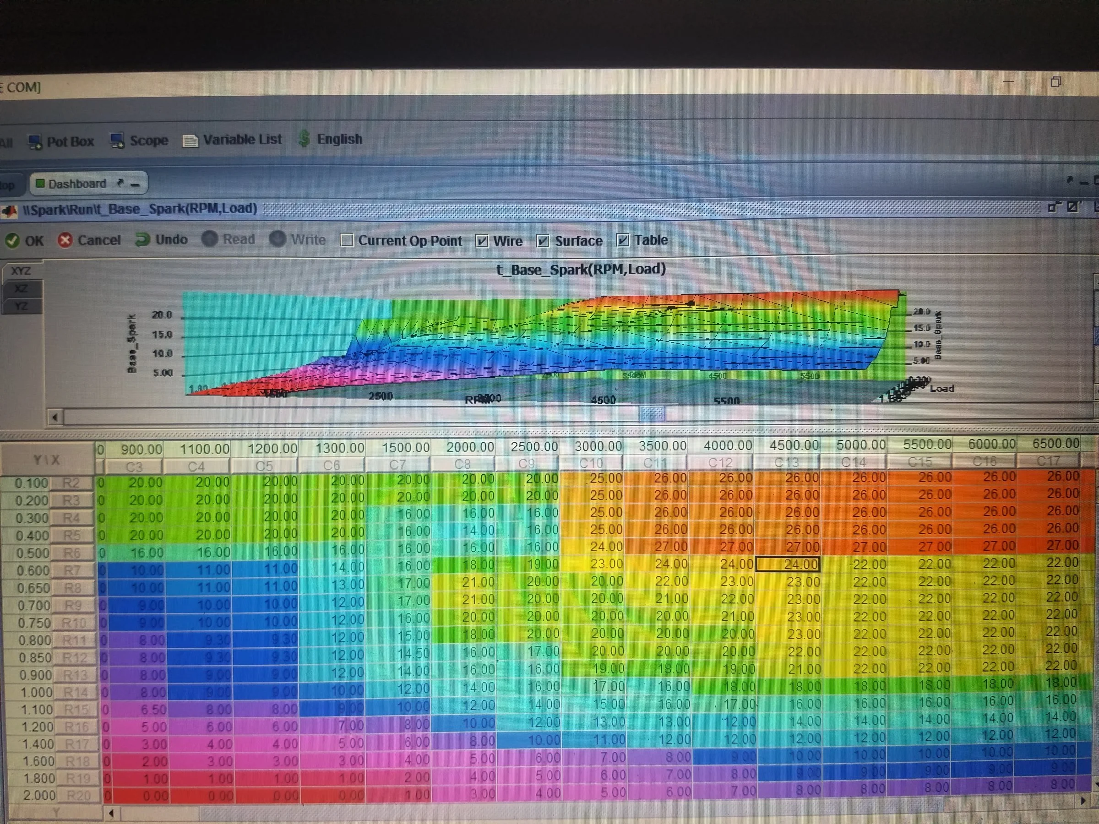Undo the last table edit
1099x824 pixels.
point(161,240)
